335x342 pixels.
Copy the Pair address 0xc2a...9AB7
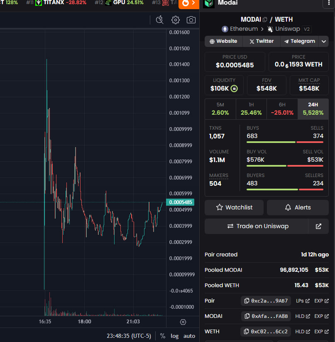266,300
